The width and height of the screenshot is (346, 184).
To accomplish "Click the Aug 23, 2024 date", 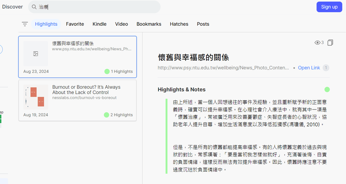I will click(36, 71).
